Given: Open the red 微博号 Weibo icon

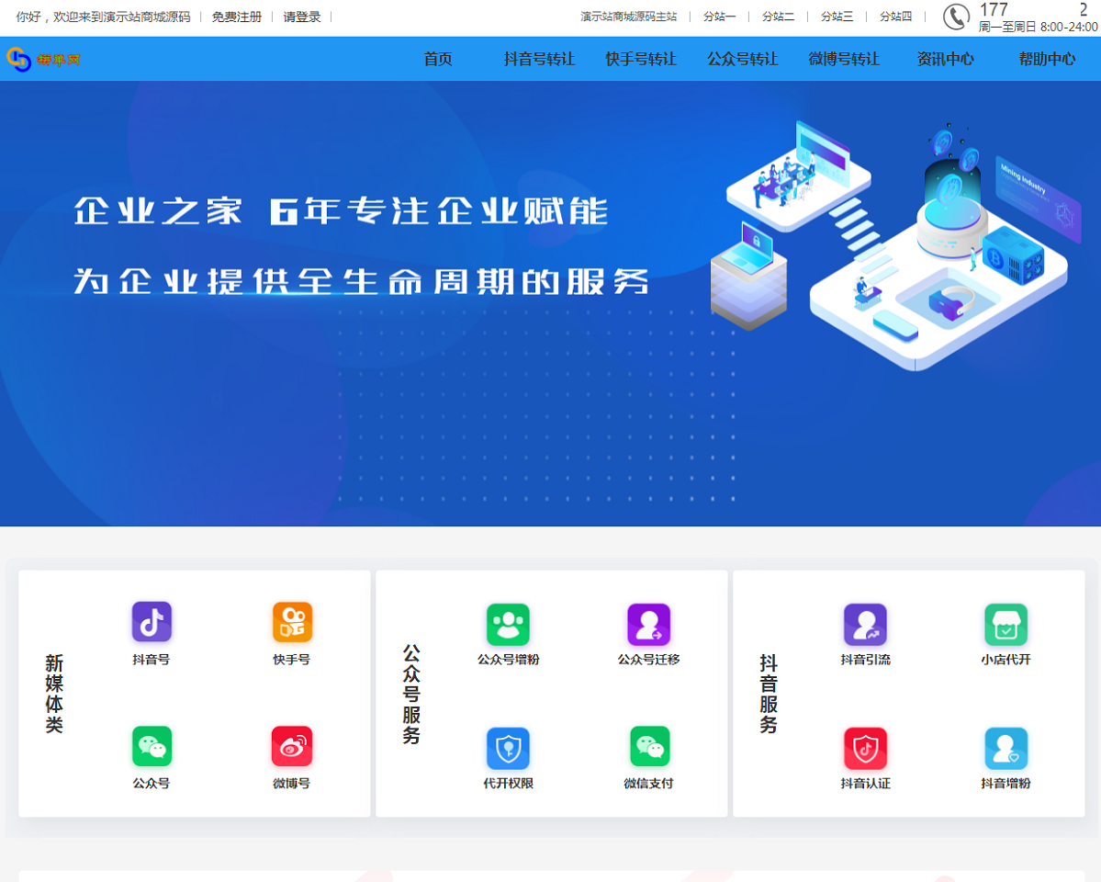Looking at the screenshot, I should pos(292,746).
